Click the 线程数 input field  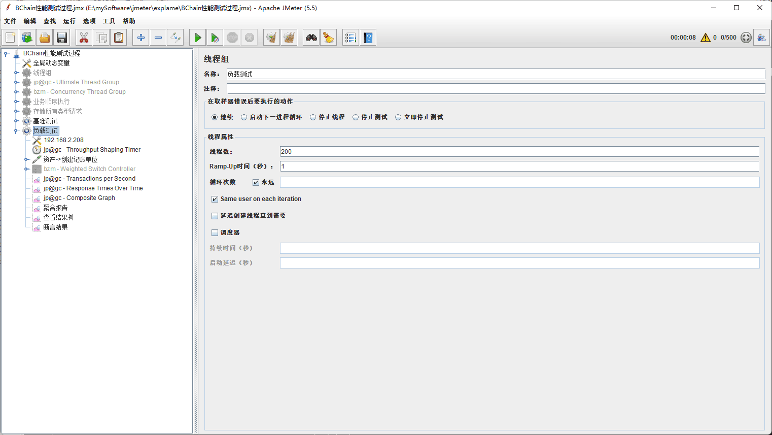point(519,152)
